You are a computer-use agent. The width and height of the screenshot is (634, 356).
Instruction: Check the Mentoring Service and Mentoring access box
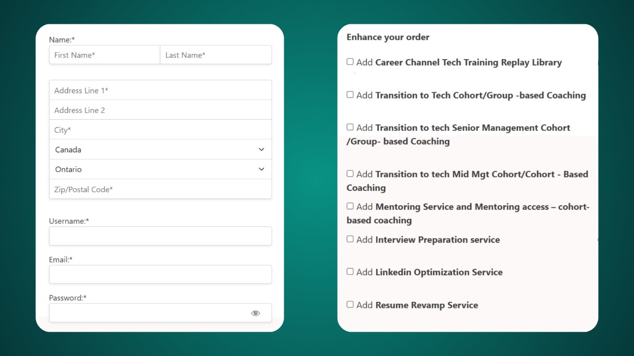click(350, 206)
